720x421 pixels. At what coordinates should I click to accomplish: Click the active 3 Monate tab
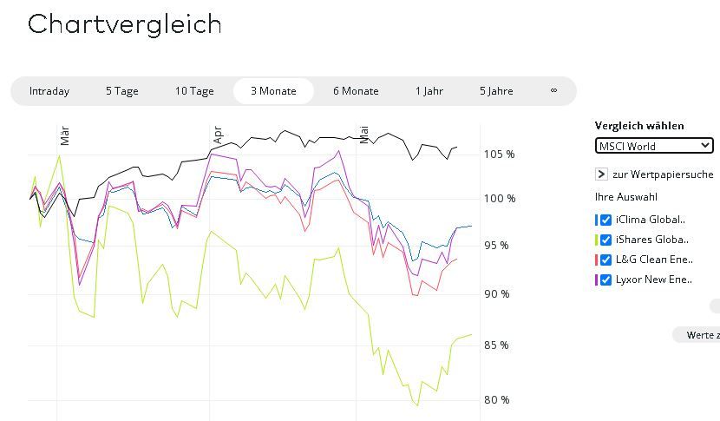(x=273, y=91)
